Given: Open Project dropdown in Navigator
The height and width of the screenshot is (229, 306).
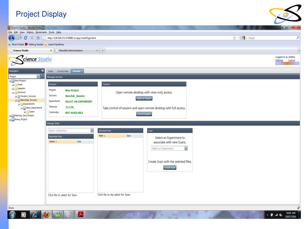Looking at the screenshot, I should (38, 76).
